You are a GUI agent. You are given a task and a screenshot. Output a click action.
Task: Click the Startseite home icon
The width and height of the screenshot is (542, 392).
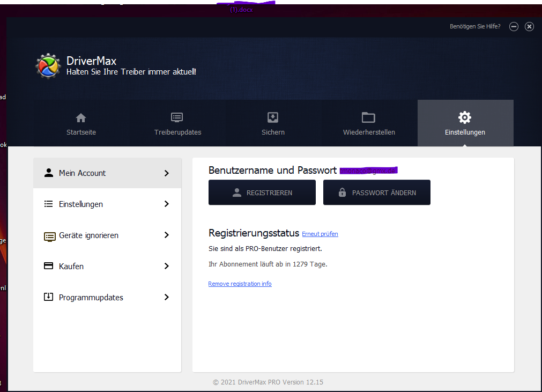tap(81, 118)
